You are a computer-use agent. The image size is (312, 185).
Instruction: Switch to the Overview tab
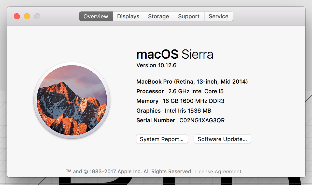click(96, 16)
